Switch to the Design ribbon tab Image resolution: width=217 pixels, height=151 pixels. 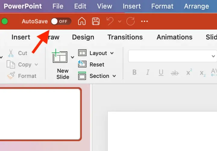click(x=83, y=37)
